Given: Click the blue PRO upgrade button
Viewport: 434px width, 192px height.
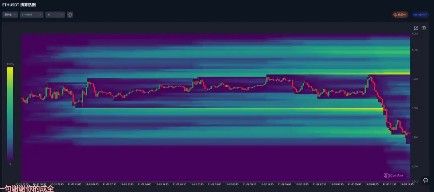Looking at the screenshot, I should tap(420, 15).
